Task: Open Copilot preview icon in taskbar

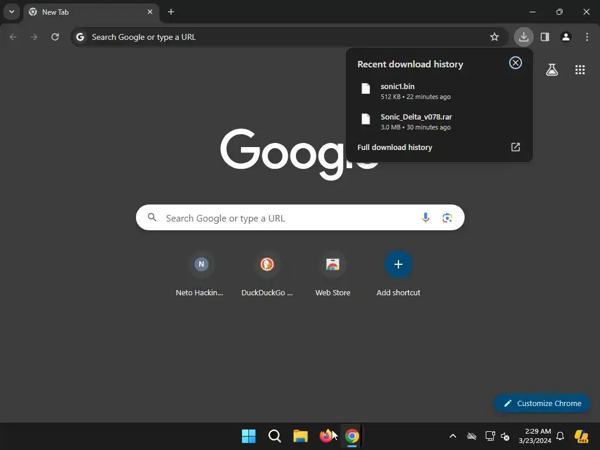Action: (x=582, y=436)
